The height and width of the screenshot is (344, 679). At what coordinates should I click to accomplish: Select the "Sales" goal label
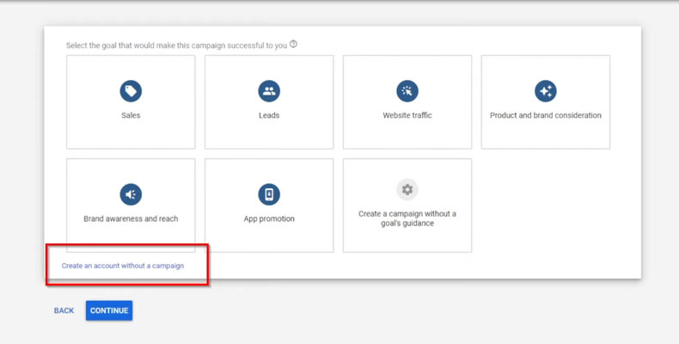point(131,115)
